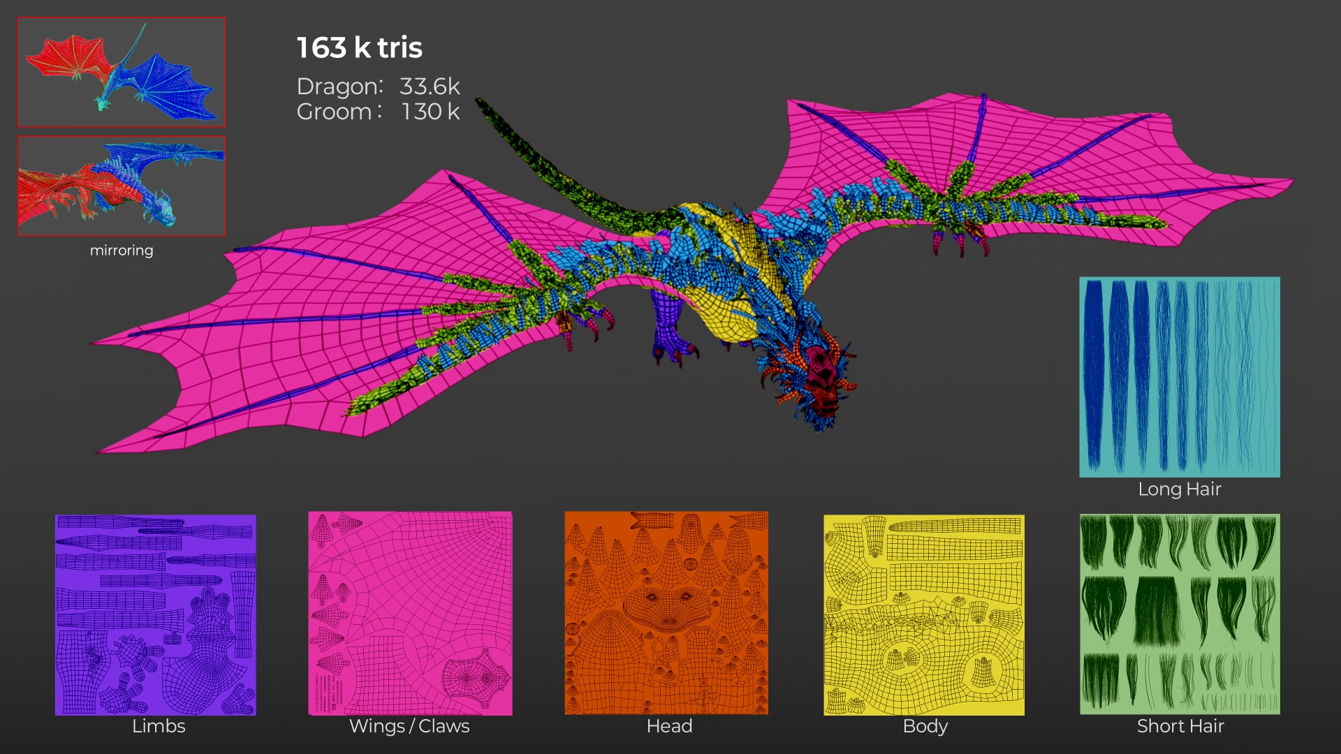Select the yellow Body UV map

coord(924,615)
